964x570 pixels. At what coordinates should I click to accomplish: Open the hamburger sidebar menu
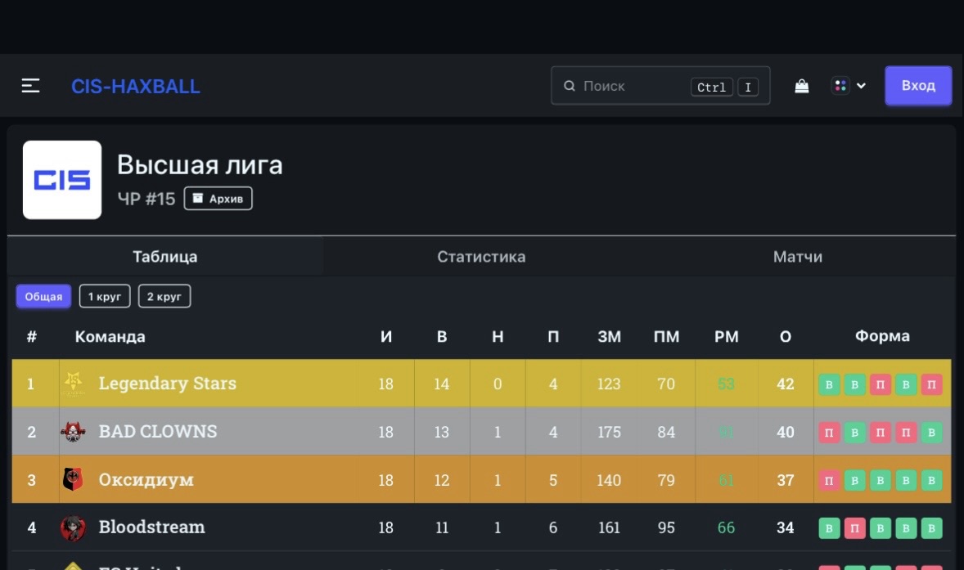(x=31, y=86)
